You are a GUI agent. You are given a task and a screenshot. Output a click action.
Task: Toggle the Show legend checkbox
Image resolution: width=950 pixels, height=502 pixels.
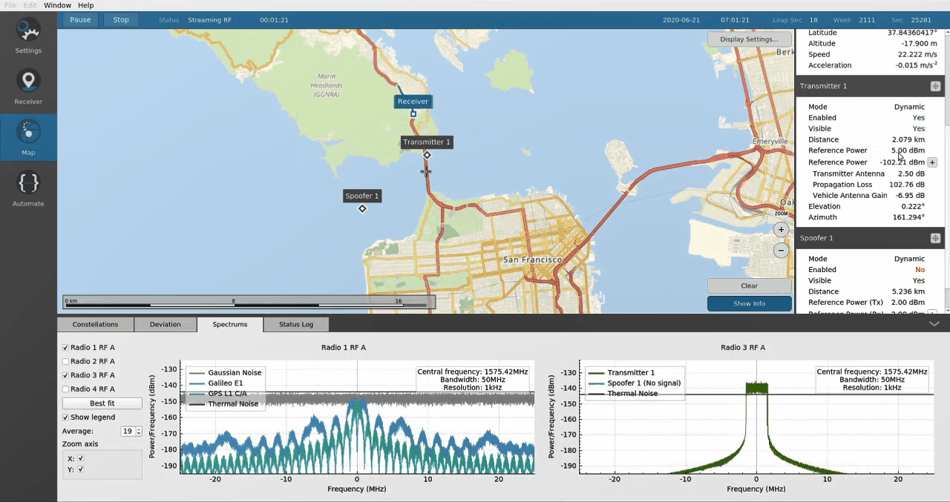pyautogui.click(x=65, y=417)
